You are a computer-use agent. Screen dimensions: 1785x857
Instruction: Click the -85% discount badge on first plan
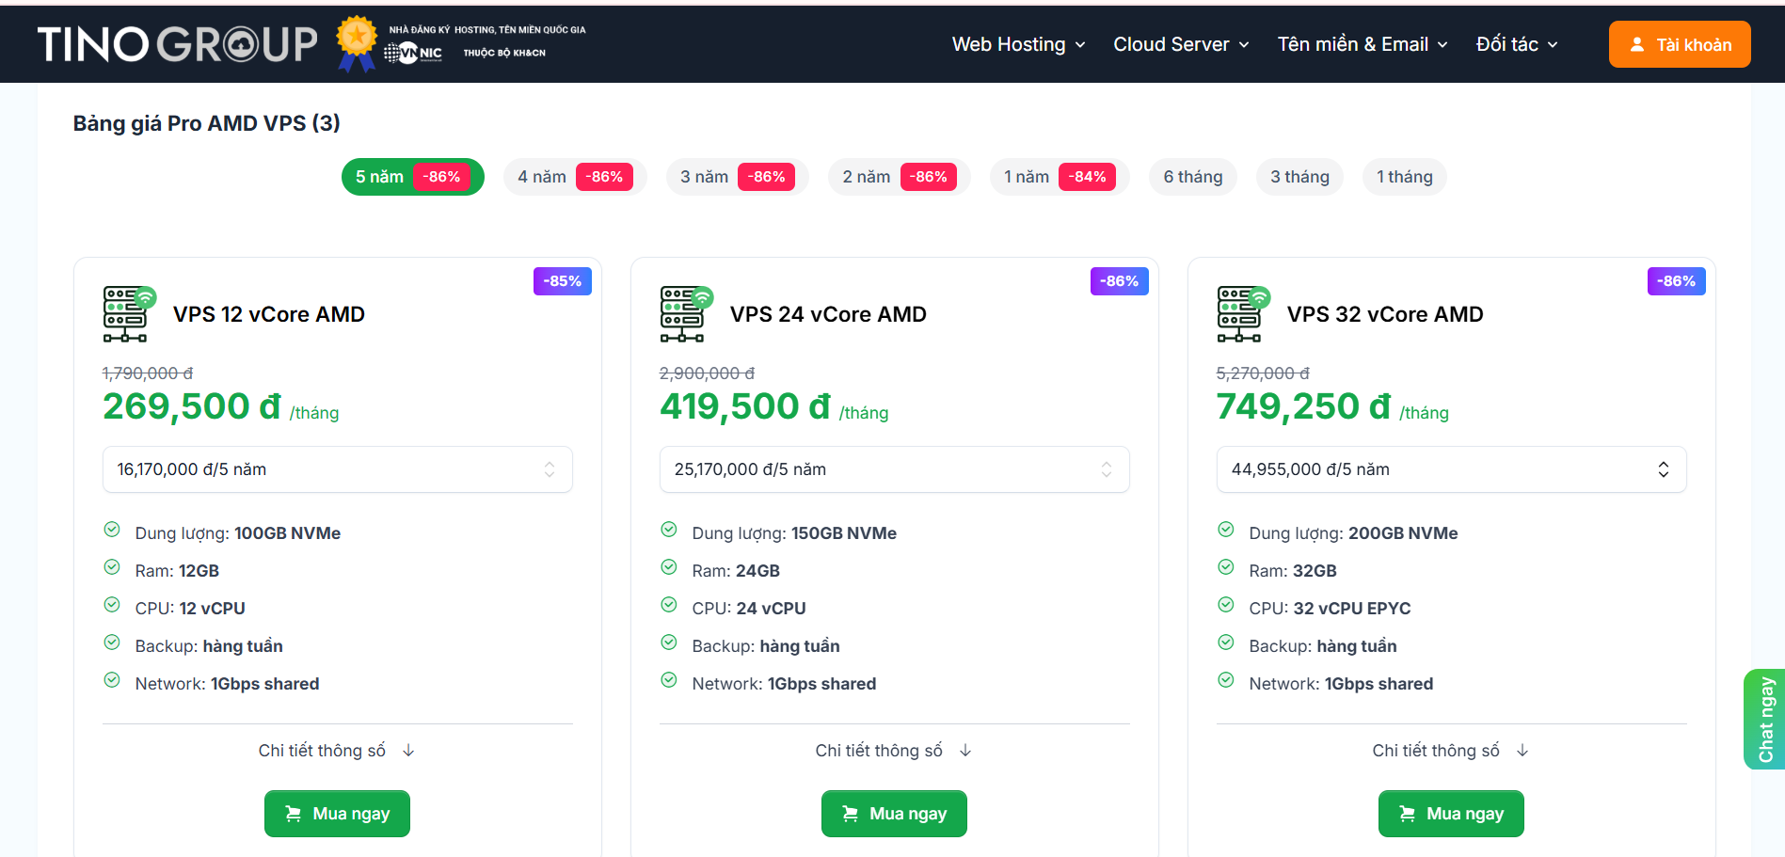pyautogui.click(x=562, y=281)
